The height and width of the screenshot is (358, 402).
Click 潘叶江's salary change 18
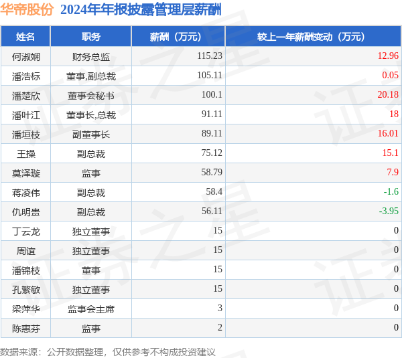point(394,114)
